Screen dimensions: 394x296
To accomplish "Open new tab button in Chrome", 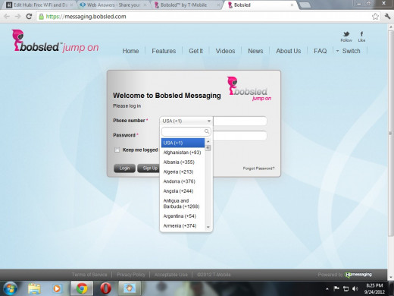I will (305, 5).
